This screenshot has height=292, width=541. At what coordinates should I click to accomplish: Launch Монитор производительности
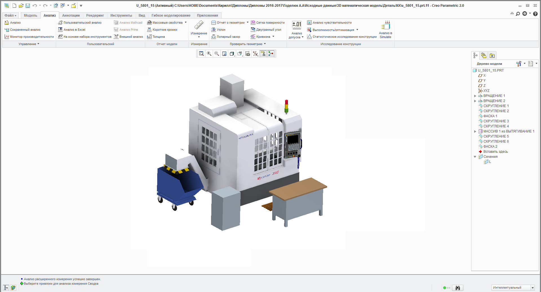(x=29, y=37)
